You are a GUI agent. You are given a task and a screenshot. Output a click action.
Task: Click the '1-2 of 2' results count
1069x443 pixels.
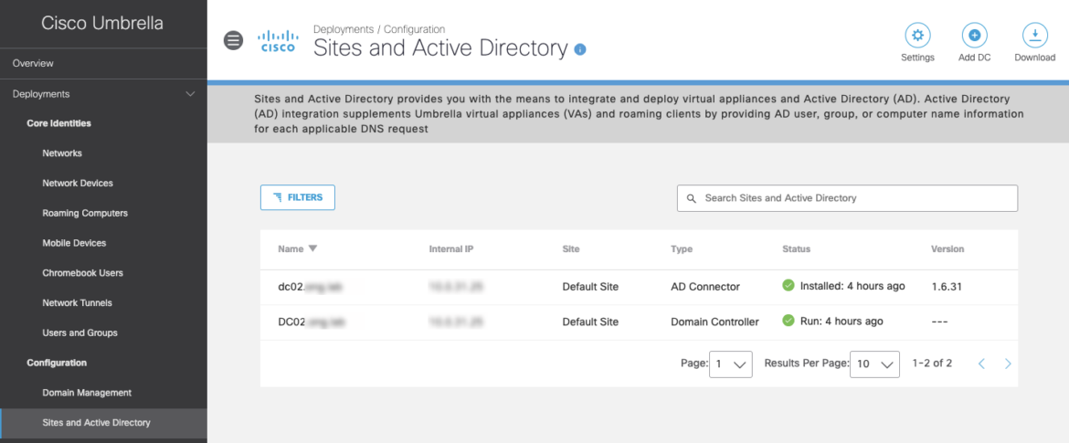(x=932, y=364)
